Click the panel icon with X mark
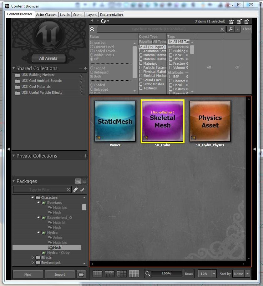263x286 pixels. [247, 21]
